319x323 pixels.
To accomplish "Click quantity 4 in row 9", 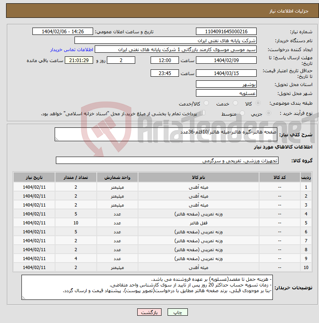I will (x=76, y=258).
